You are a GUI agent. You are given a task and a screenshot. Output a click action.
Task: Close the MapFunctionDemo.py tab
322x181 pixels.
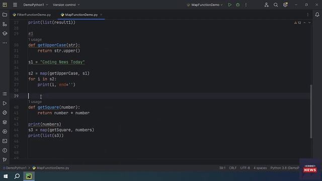[x=101, y=15]
